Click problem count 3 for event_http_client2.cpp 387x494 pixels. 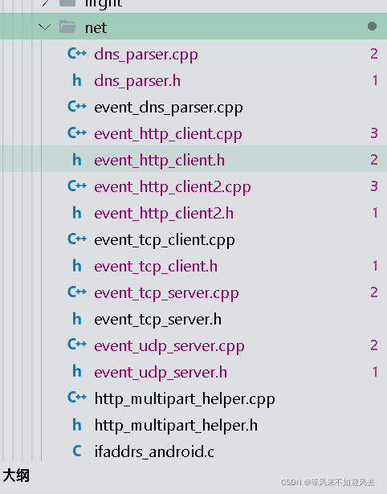[374, 186]
